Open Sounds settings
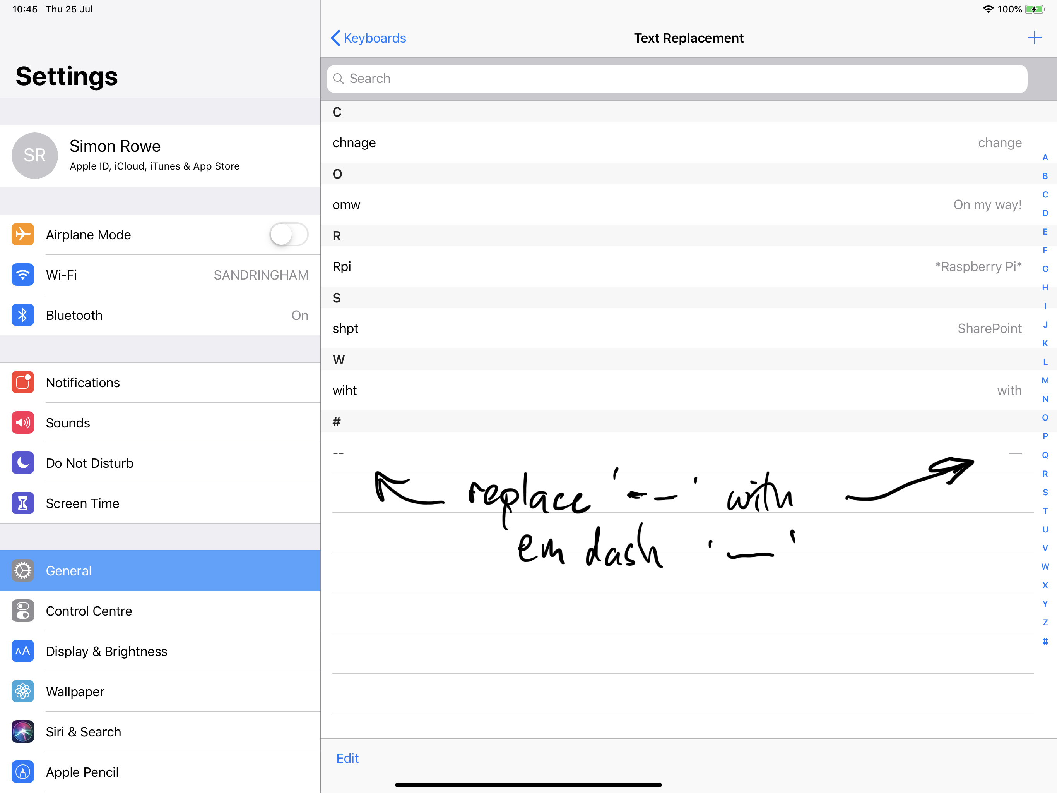Screen dimensions: 1057x793 coord(160,423)
